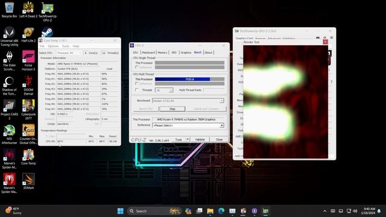The width and height of the screenshot is (386, 217).
Task: Switch to the SPD tab in CPU-Z
Action: click(174, 52)
